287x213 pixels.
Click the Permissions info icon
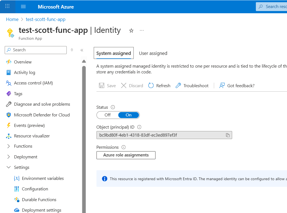click(x=124, y=147)
